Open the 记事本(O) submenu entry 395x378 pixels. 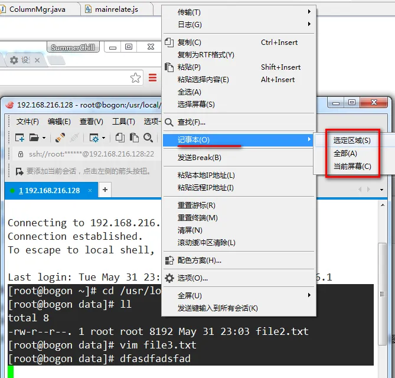239,140
